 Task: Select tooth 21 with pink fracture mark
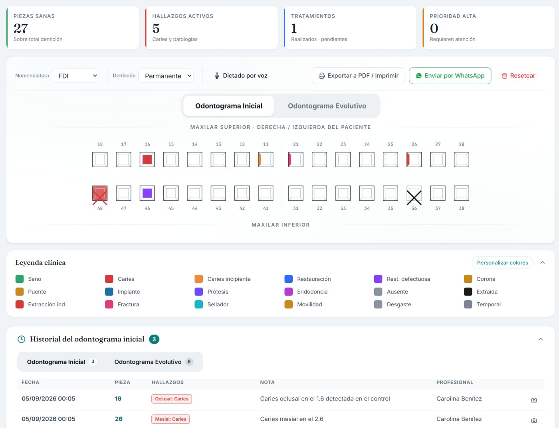tap(295, 160)
